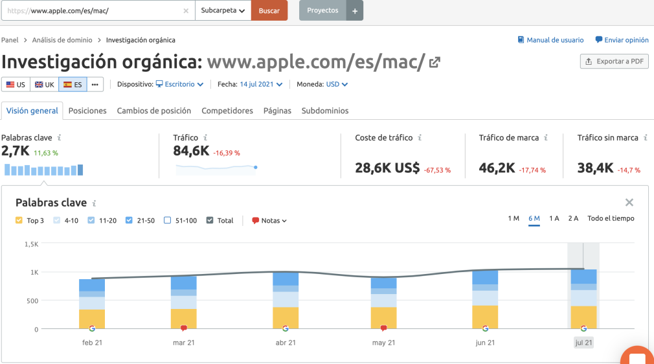This screenshot has height=364, width=654.
Task: Click the Tráfico sparkline chart
Action: [x=216, y=168]
